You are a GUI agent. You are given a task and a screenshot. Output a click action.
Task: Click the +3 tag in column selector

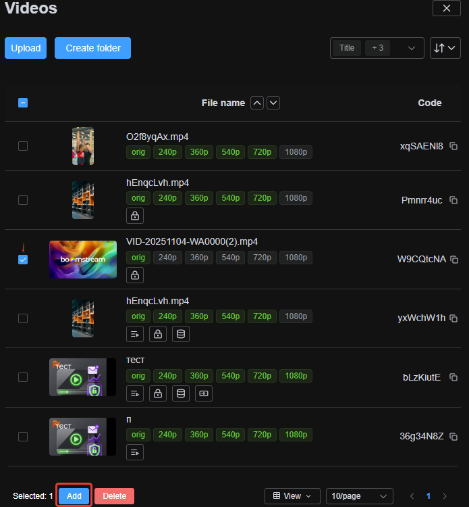click(377, 48)
